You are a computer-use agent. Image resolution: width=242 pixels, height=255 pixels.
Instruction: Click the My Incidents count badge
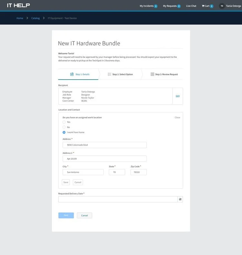[x=156, y=6]
